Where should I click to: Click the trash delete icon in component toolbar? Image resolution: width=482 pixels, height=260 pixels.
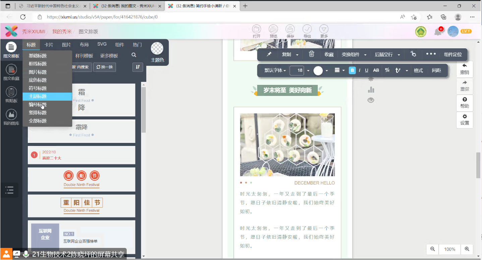point(311,54)
